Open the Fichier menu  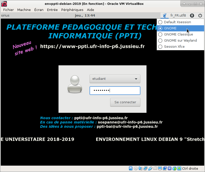point(9,10)
